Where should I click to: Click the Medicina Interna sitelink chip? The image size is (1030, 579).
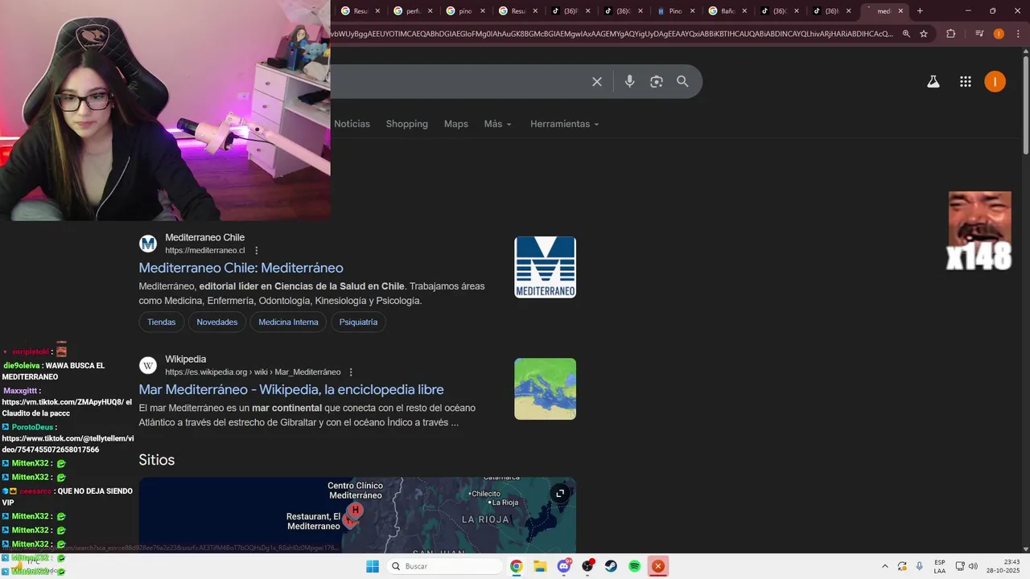tap(288, 322)
